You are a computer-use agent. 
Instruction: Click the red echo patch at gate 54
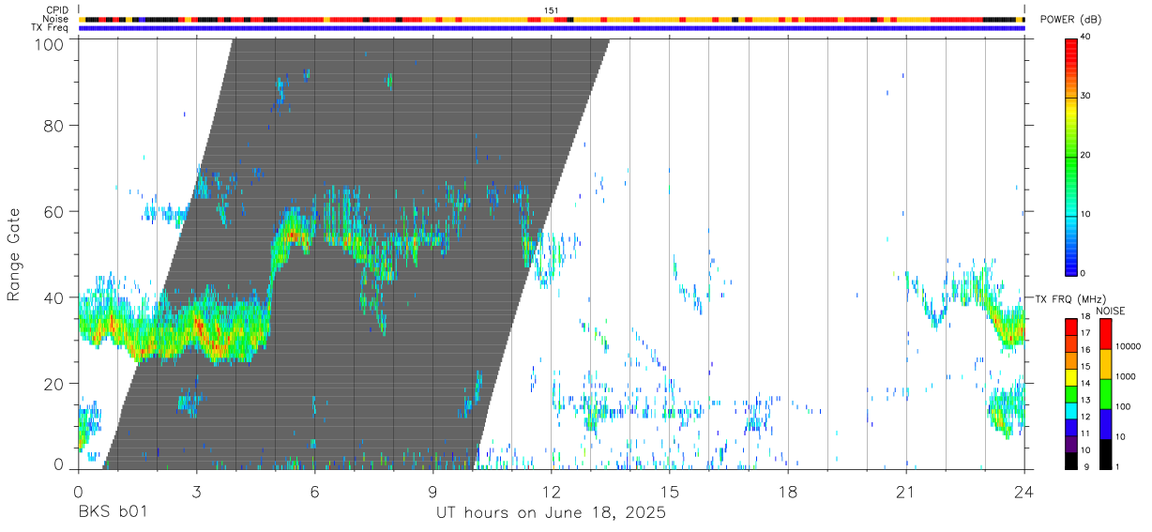(295, 236)
